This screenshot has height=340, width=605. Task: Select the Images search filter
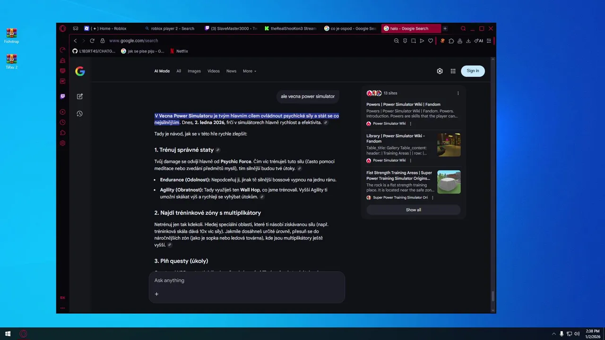[194, 71]
